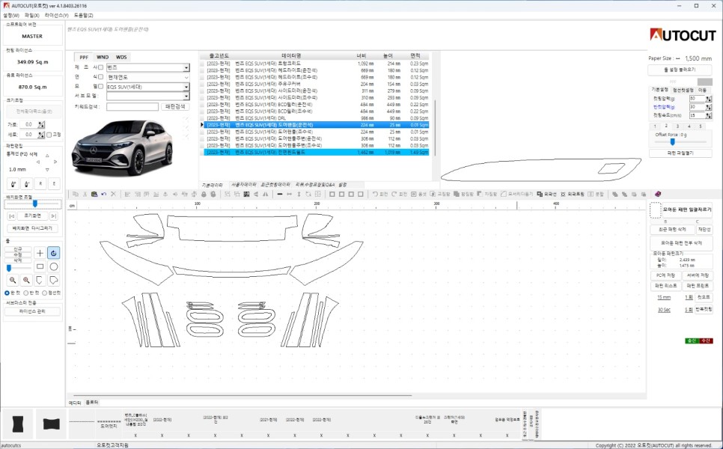Click the 배치화면 조절 zoom slider handle
The height and width of the screenshot is (449, 723).
[x=34, y=204]
